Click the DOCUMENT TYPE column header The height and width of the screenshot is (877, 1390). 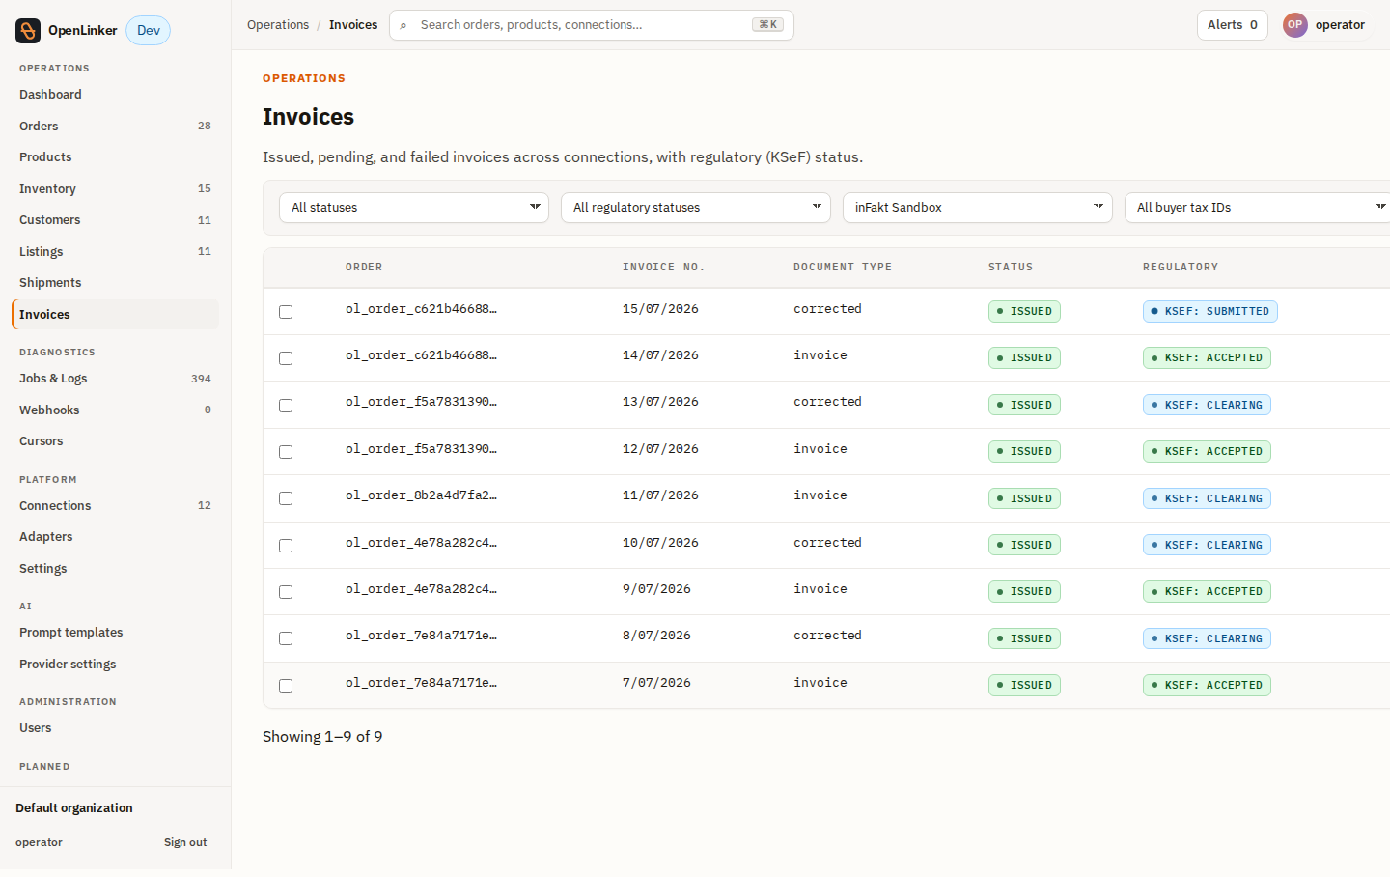tap(843, 268)
